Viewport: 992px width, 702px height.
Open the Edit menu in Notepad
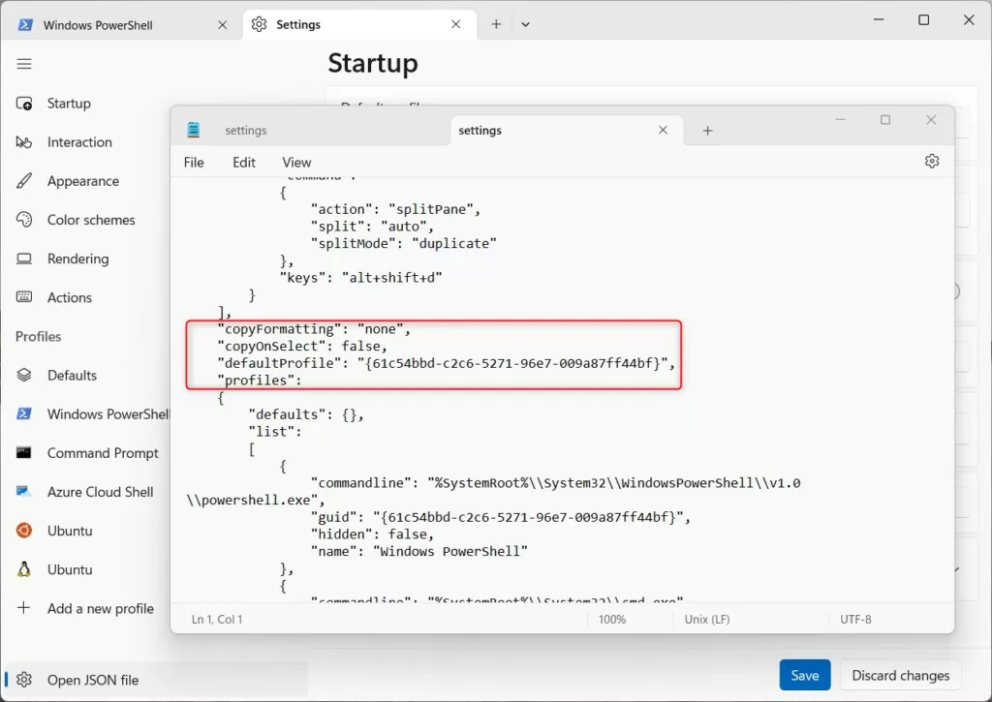tap(243, 163)
